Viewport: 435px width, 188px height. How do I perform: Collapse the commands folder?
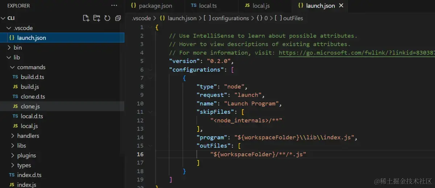[x=12, y=67]
